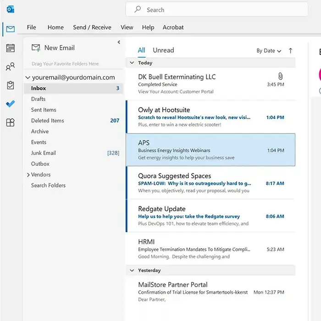321x321 pixels.
Task: Open the DK Buell Exterminating LLC email
Action: [x=210, y=84]
